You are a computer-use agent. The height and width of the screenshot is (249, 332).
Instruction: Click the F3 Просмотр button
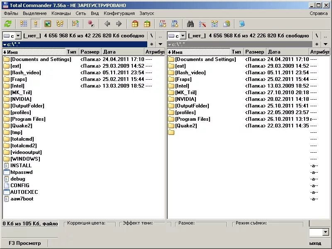[x=25, y=243]
